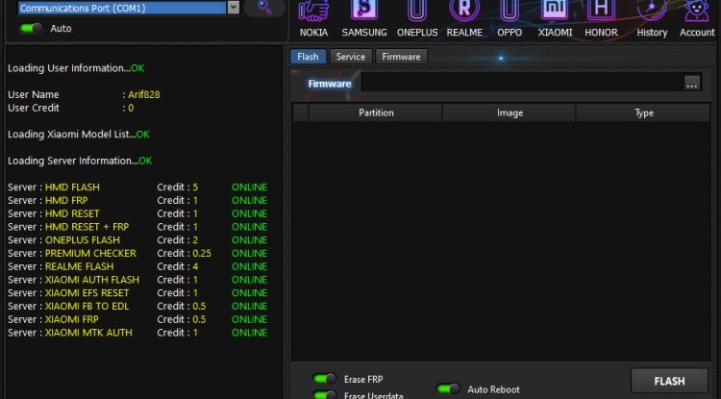Open the XIAOMI brand module
The height and width of the screenshot is (399, 721).
[555, 19]
